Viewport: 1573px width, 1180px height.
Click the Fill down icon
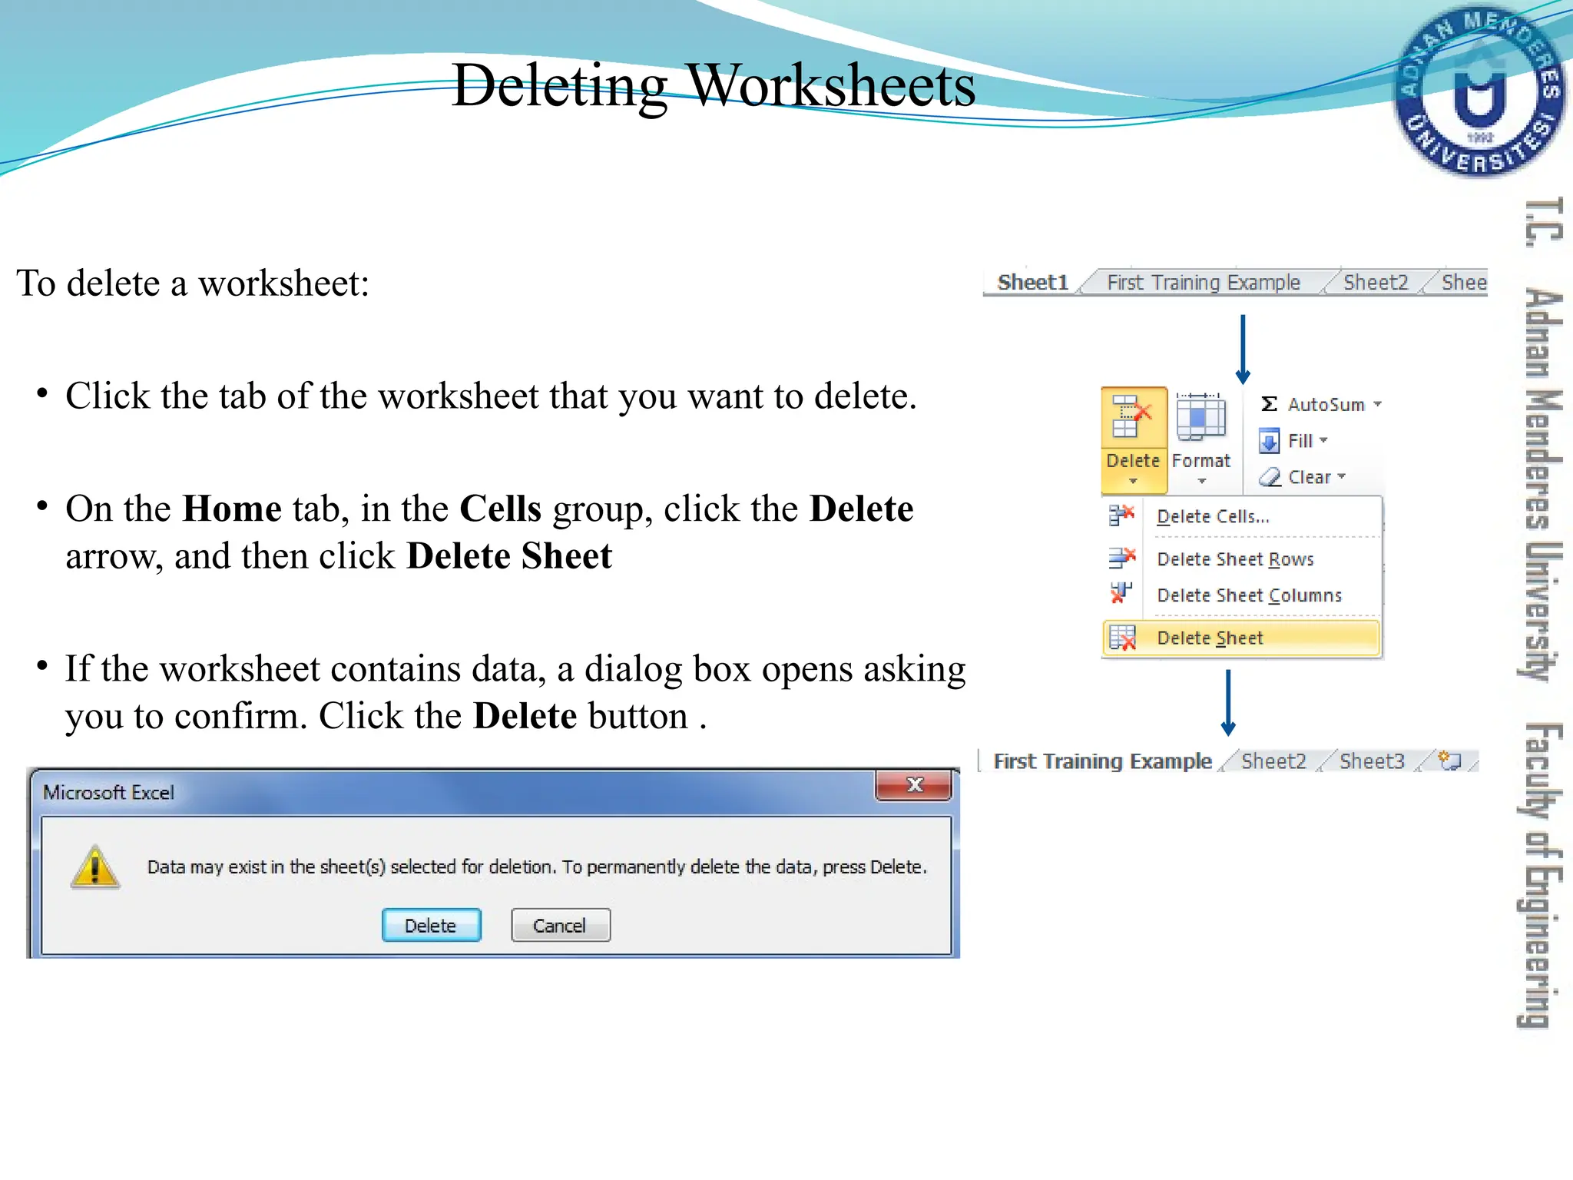(1269, 441)
